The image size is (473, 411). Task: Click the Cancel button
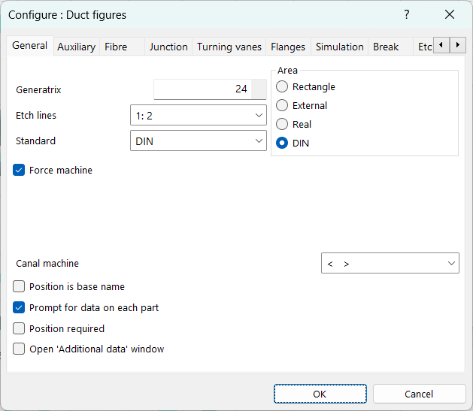pos(418,394)
